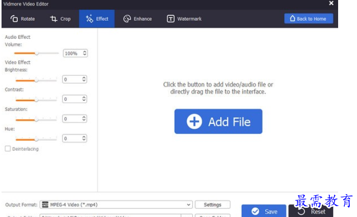Select the Effect tab
Viewport: 357px width, 217px height.
97,19
